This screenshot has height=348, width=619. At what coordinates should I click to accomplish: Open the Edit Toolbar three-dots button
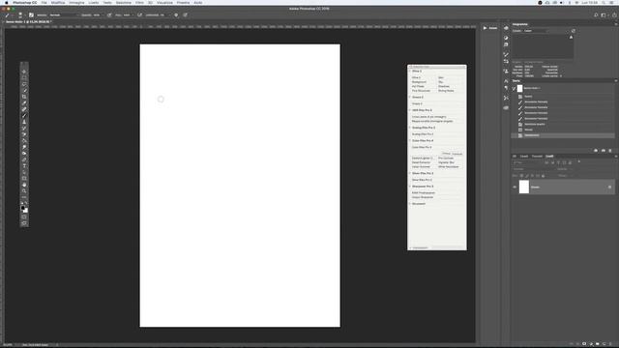coord(24,197)
